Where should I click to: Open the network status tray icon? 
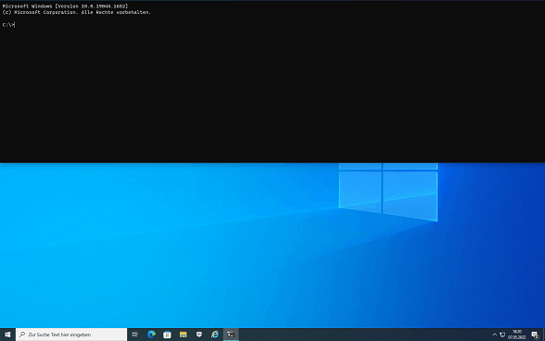(x=502, y=335)
